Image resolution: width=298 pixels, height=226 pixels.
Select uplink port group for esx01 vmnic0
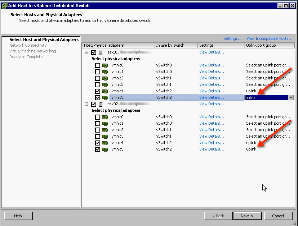[x=268, y=65]
